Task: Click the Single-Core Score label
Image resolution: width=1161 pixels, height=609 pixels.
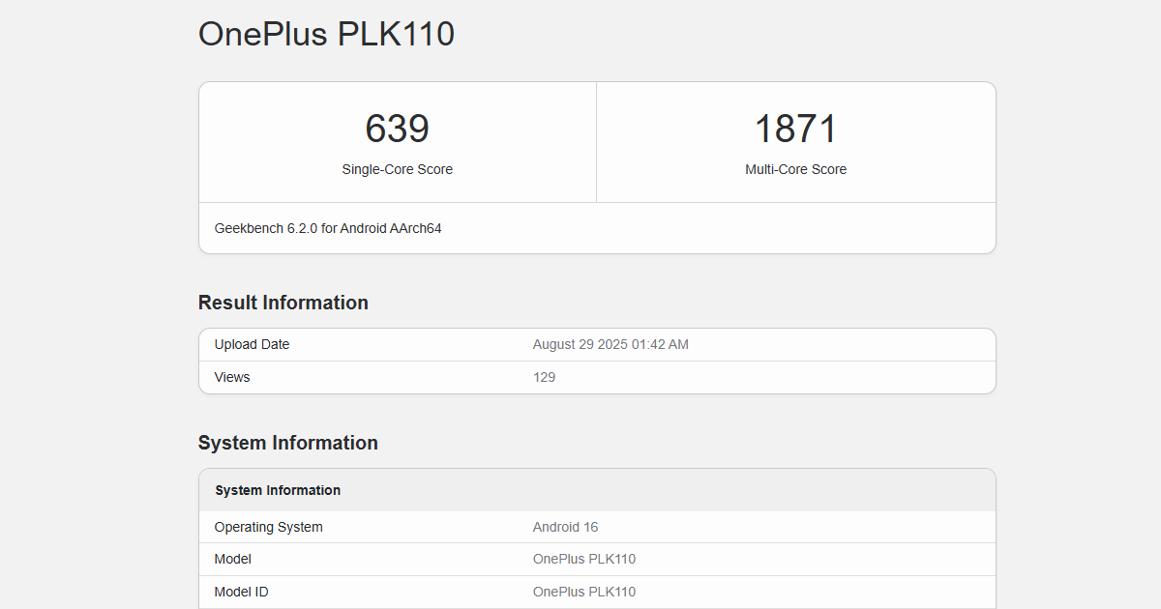Action: tap(397, 169)
